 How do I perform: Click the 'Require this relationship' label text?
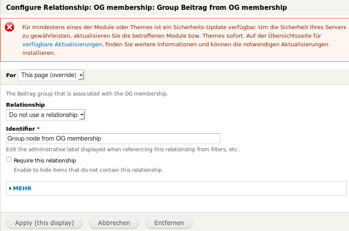click(x=45, y=160)
